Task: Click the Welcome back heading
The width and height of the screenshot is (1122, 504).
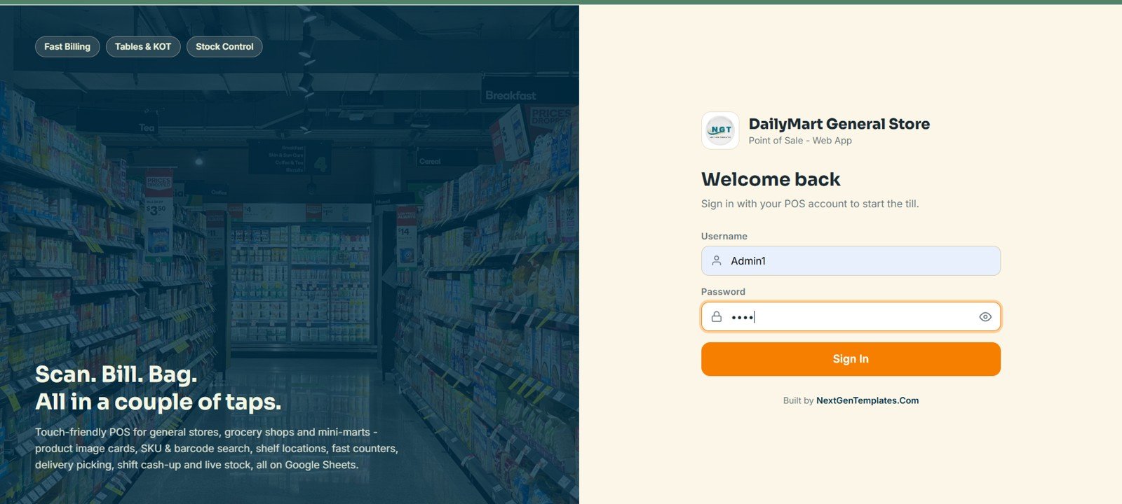Action: [771, 179]
